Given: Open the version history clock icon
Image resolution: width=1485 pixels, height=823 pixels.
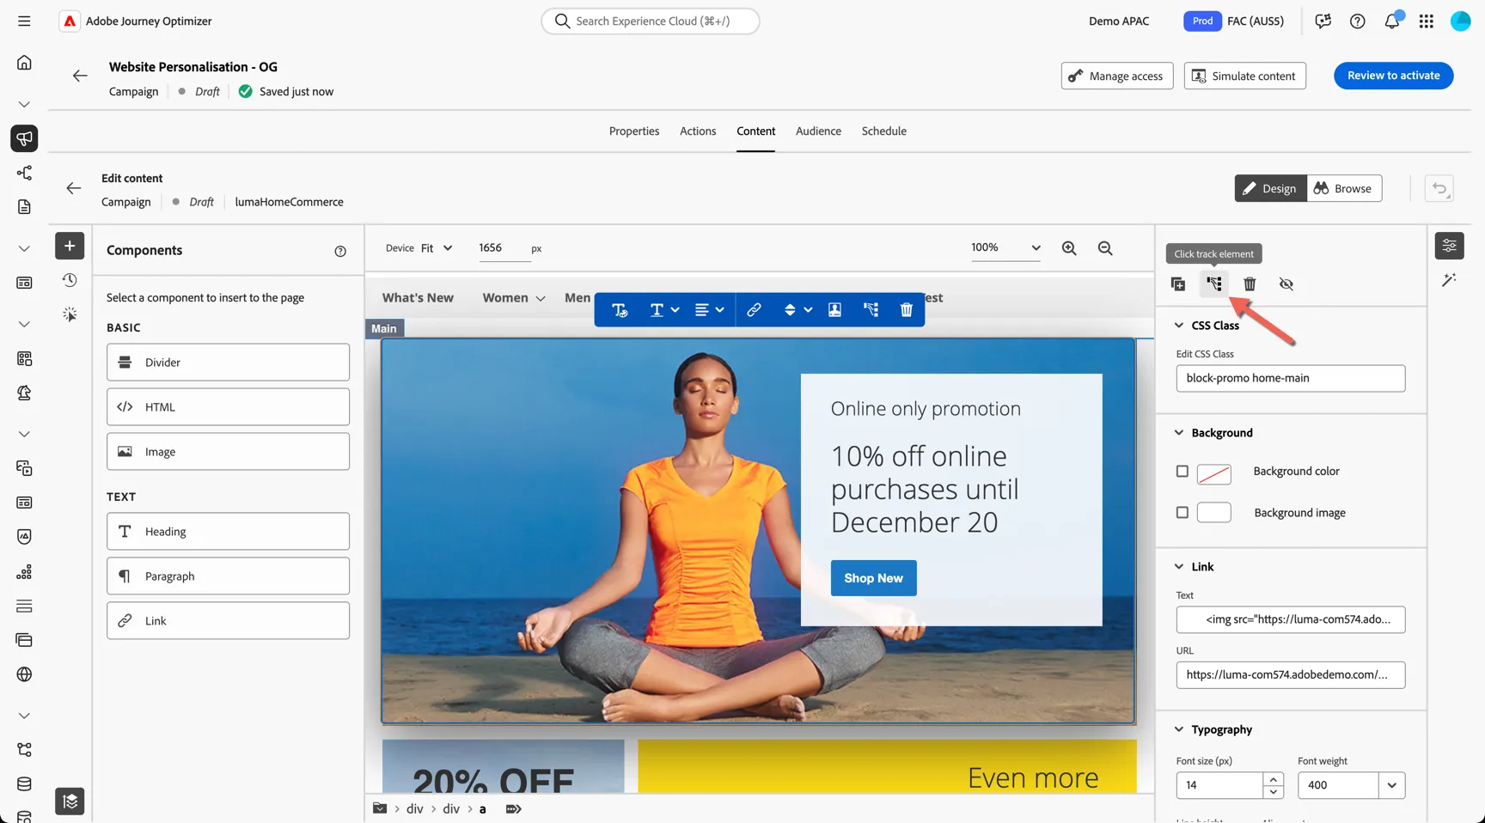Looking at the screenshot, I should pyautogui.click(x=70, y=280).
